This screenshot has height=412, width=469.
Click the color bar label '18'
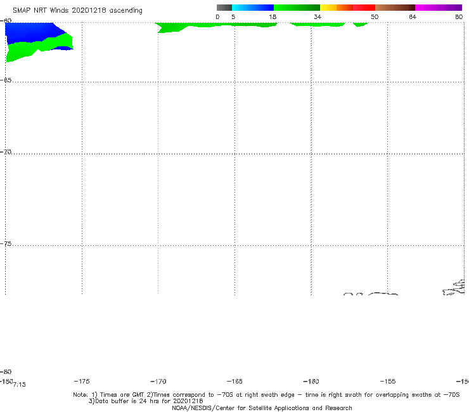tap(273, 16)
